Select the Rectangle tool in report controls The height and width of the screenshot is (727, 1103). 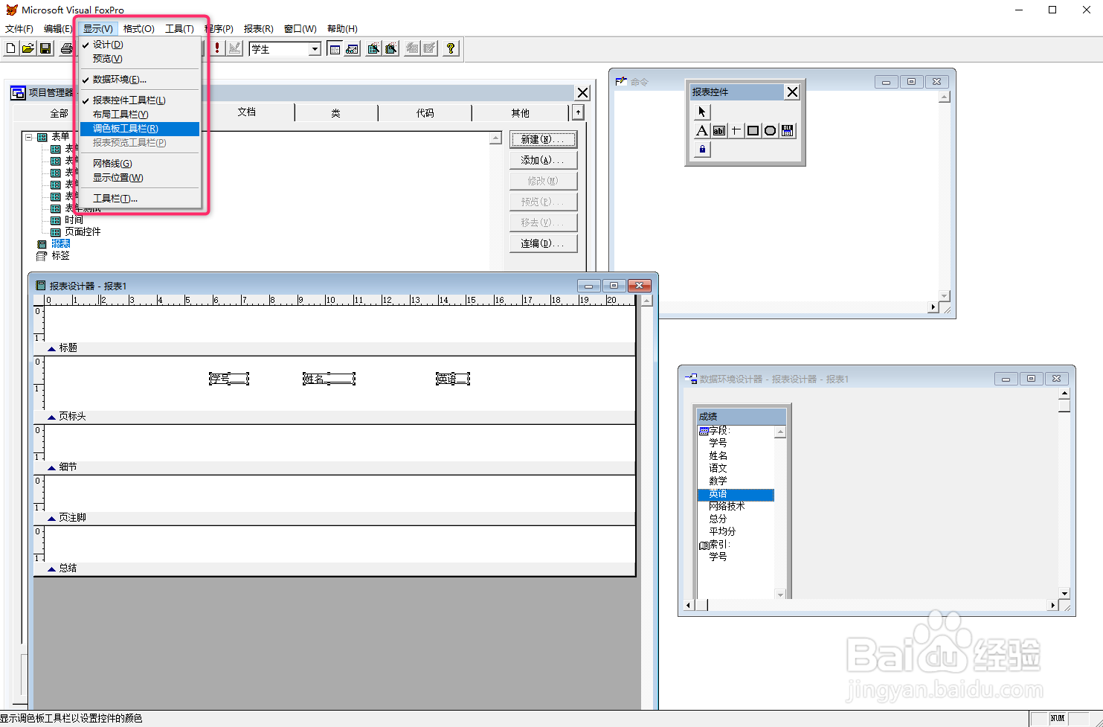pyautogui.click(x=752, y=130)
